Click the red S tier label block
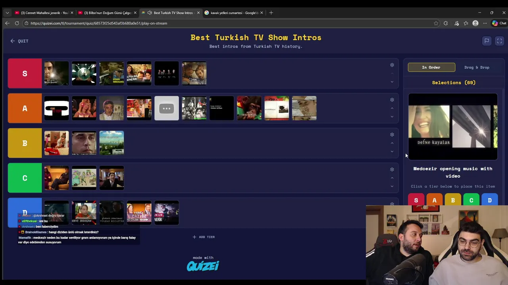Viewport: 508px width, 285px height. [25, 73]
